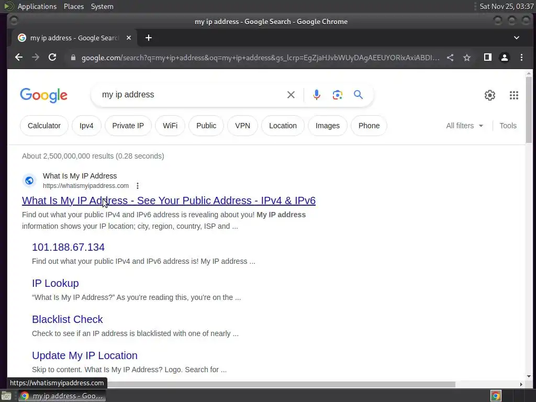This screenshot has width=536, height=402.
Task: Open search Tools
Action: pyautogui.click(x=508, y=126)
